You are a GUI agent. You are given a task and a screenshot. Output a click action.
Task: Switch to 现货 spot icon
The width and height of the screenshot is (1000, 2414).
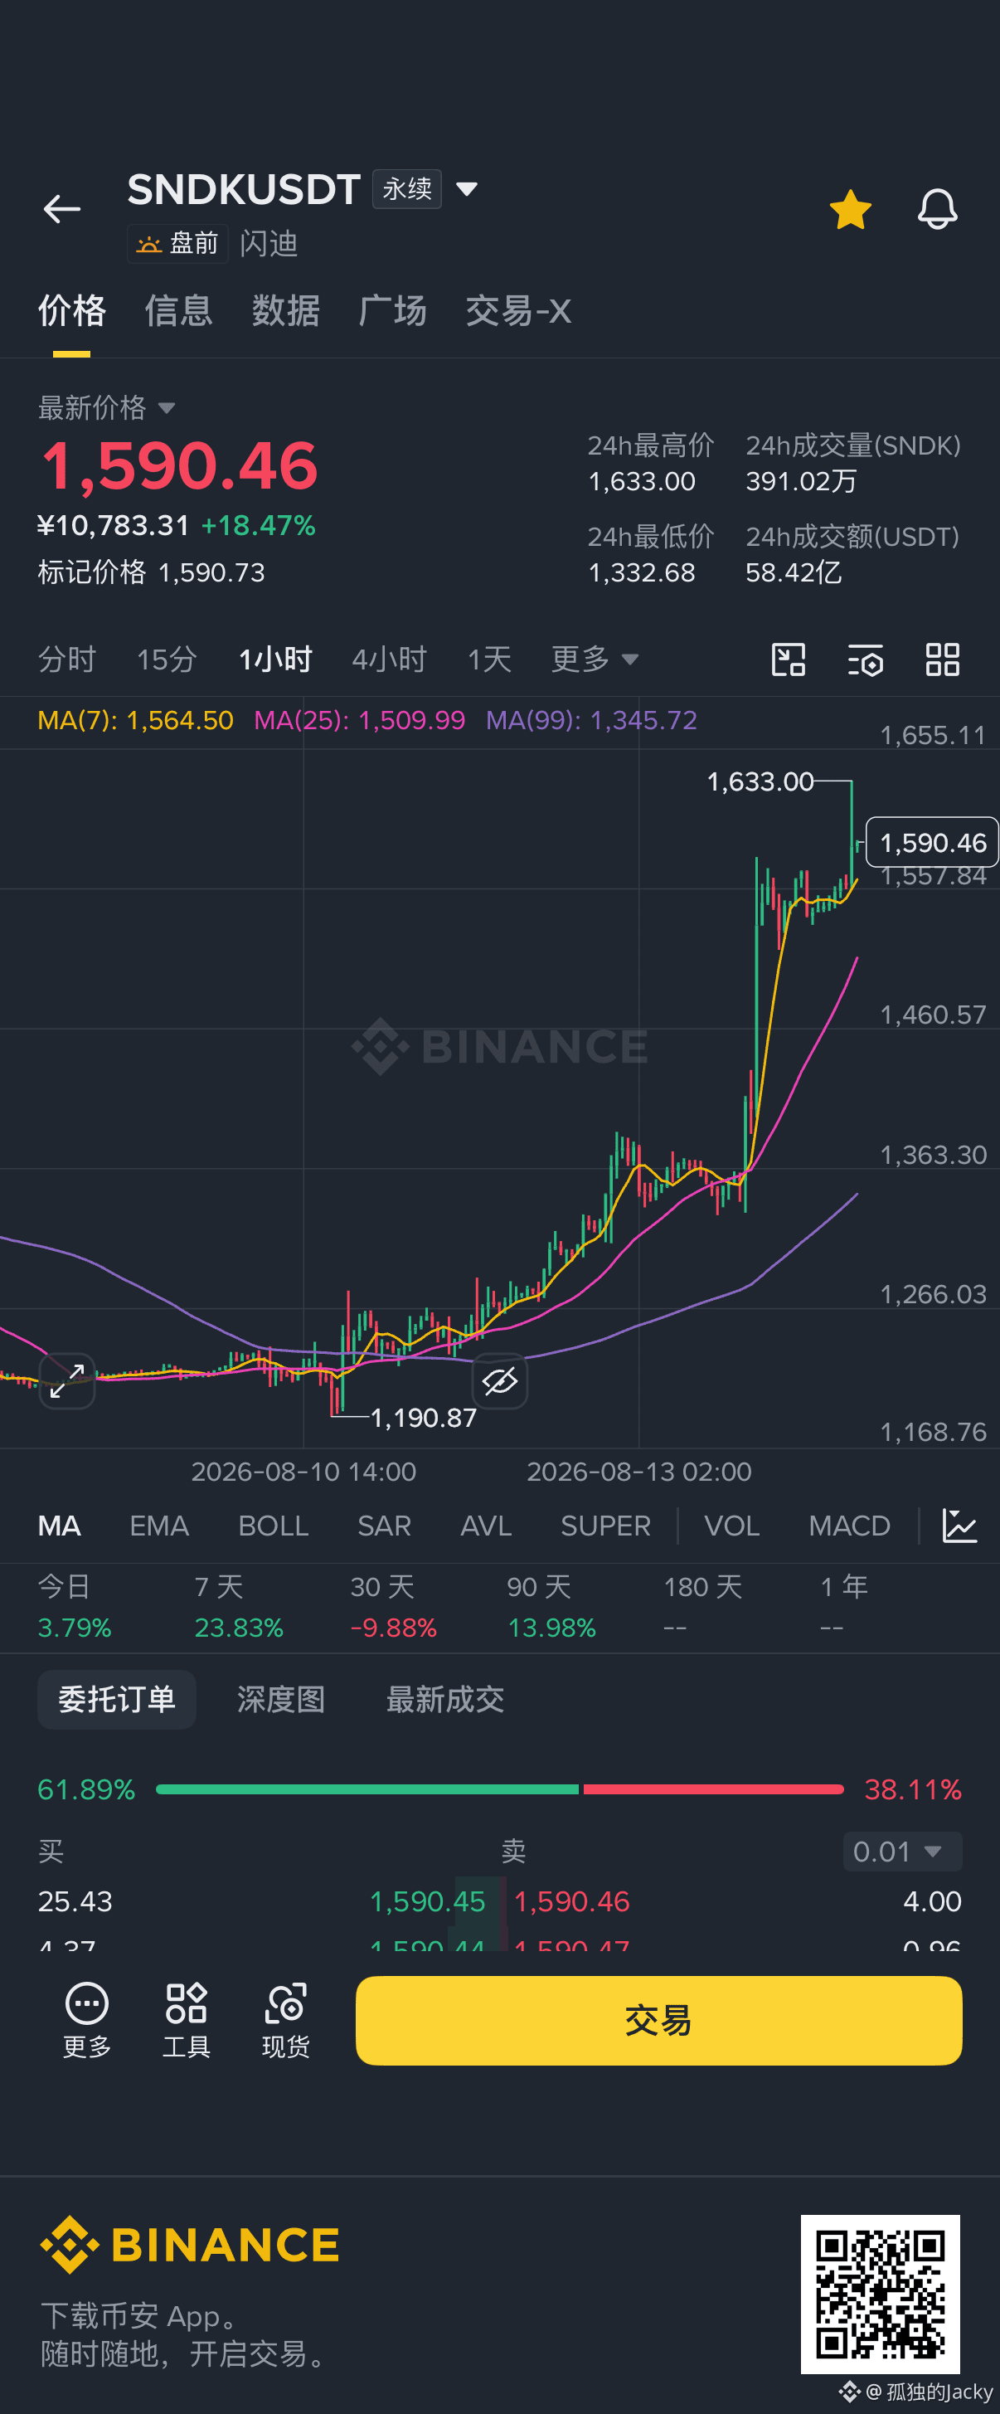[x=285, y=2021]
